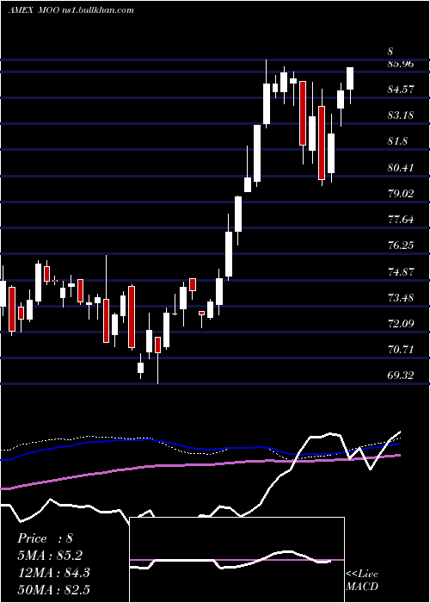Click the '<<Live MACD' label
This screenshot has width=430, height=603.
pyautogui.click(x=362, y=580)
